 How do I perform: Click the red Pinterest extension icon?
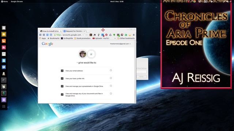click(x=106, y=35)
